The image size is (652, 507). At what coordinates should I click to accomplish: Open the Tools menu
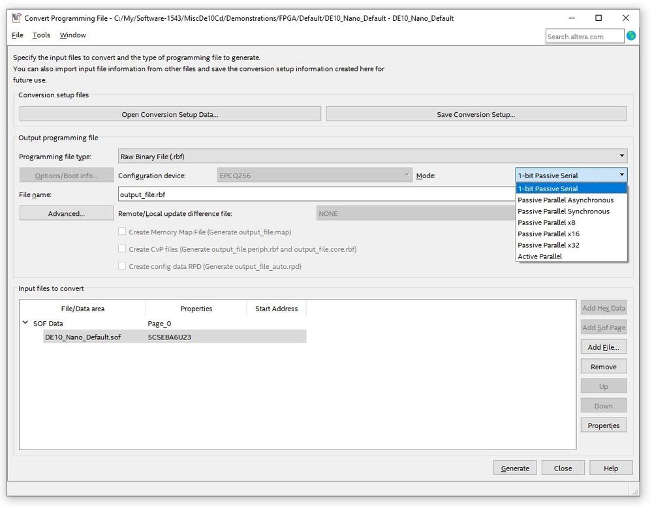41,35
